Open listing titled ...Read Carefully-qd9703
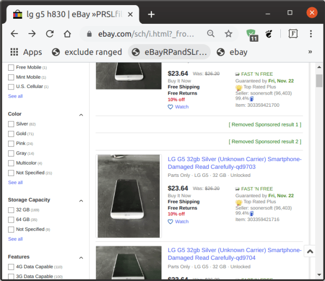The image size is (325, 281). (235, 163)
